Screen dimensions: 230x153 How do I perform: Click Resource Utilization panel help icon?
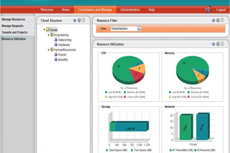213,44
